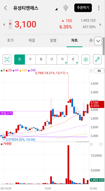Select the 일 daily period
This screenshot has height=191, width=105.
click(19, 59)
